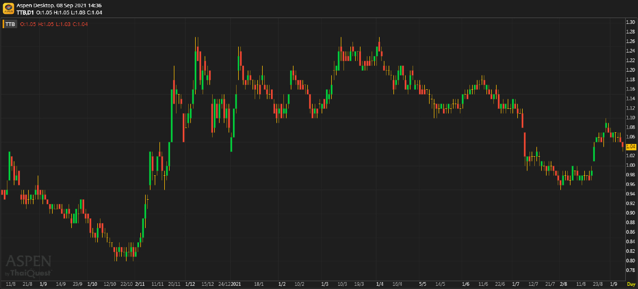Screen dimensions: 638x289
Task: Click the red OHLC values in legend
Action: [54, 24]
